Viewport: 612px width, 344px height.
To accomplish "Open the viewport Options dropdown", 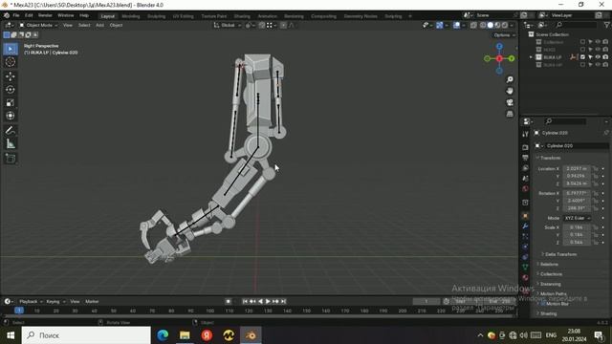I will coord(504,35).
